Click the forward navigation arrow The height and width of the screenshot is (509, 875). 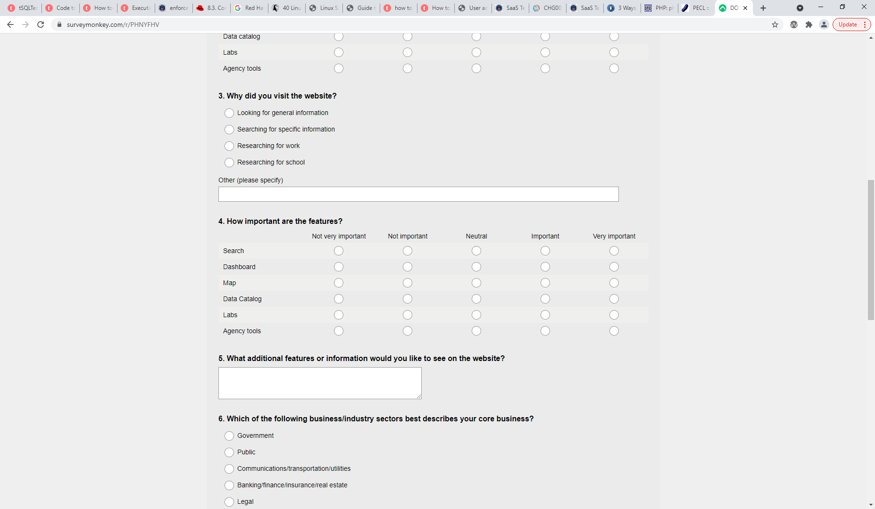click(25, 25)
